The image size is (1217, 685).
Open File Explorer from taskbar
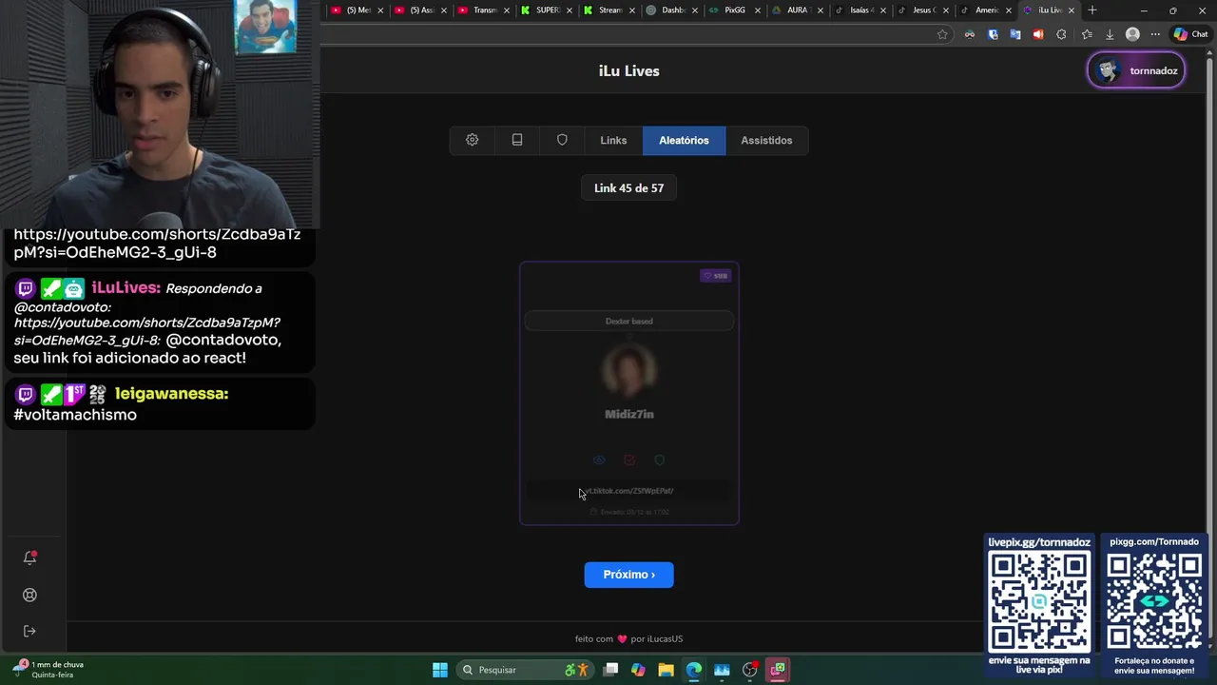[666, 670]
